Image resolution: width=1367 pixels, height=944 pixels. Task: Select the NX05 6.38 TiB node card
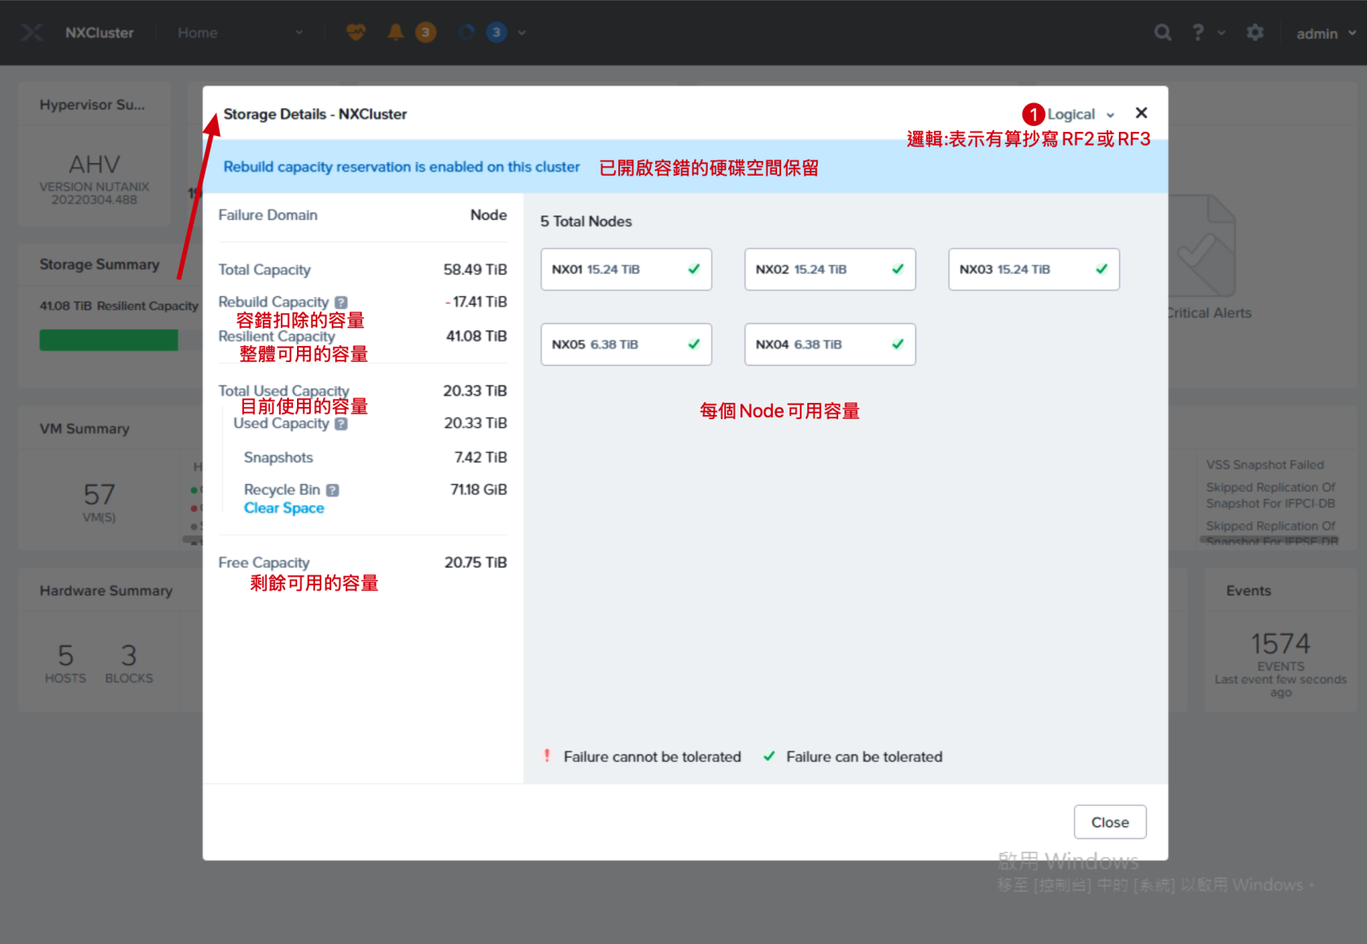click(626, 344)
